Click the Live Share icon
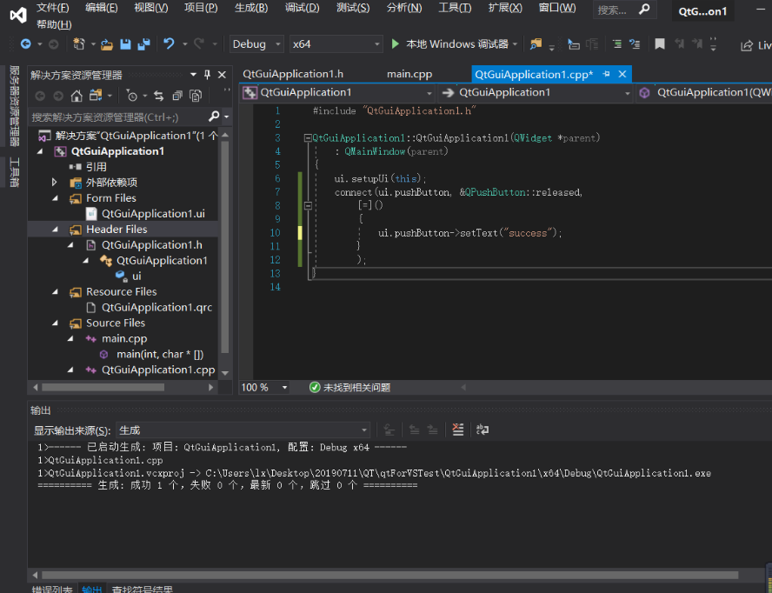This screenshot has width=772, height=593. tap(747, 45)
